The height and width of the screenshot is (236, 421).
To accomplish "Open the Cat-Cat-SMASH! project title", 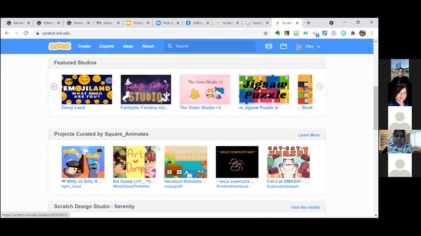I will 288,181.
